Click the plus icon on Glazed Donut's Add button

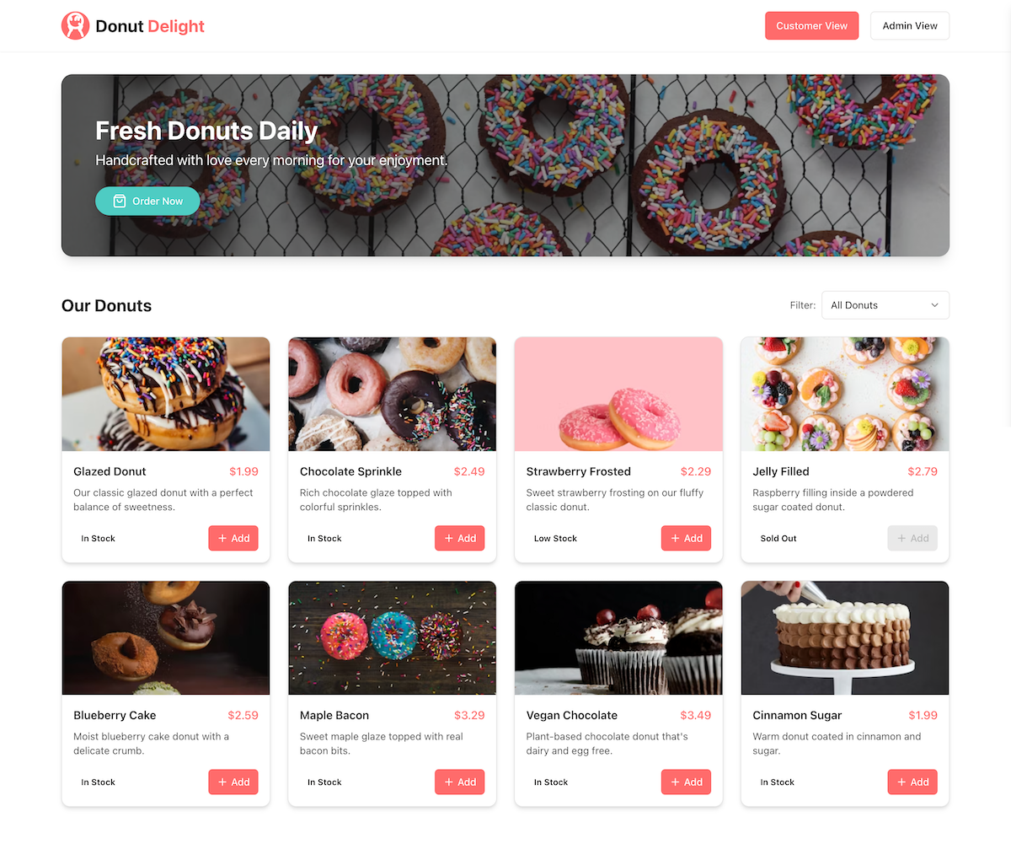click(222, 538)
